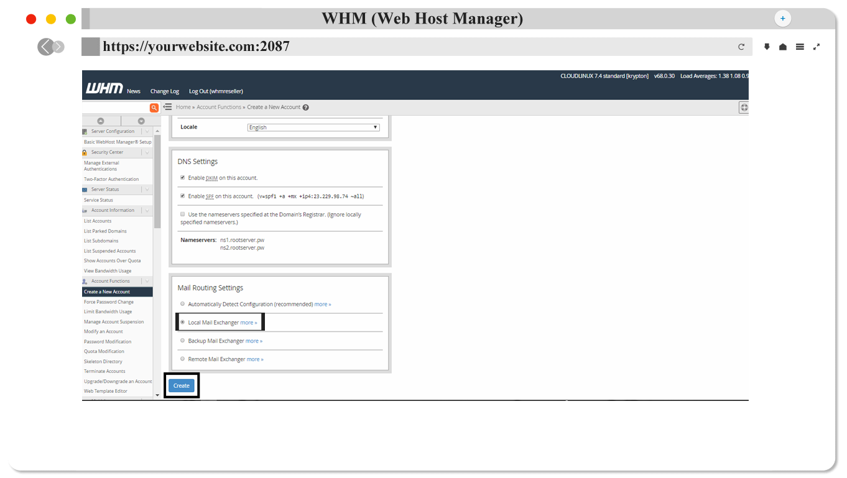Click the sidebar search input field
847x478 pixels.
point(116,108)
